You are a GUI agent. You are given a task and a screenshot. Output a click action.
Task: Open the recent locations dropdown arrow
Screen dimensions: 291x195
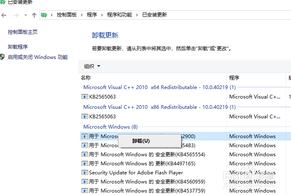click(26, 15)
